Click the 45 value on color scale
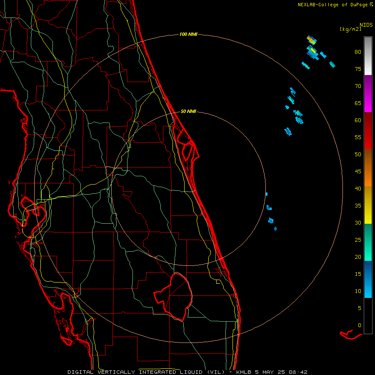 [x=358, y=172]
